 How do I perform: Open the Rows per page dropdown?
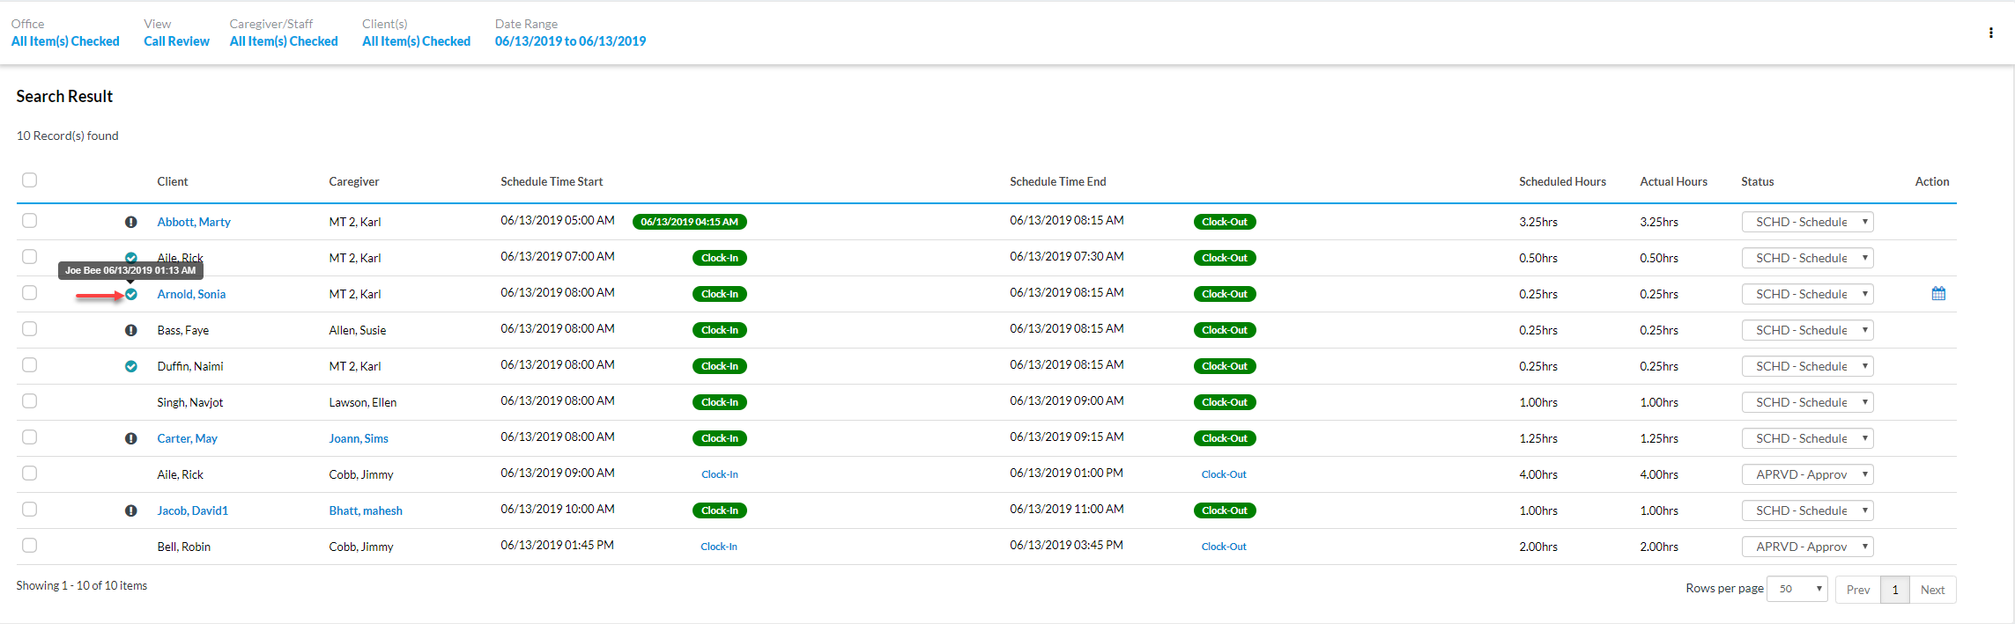pos(1796,589)
